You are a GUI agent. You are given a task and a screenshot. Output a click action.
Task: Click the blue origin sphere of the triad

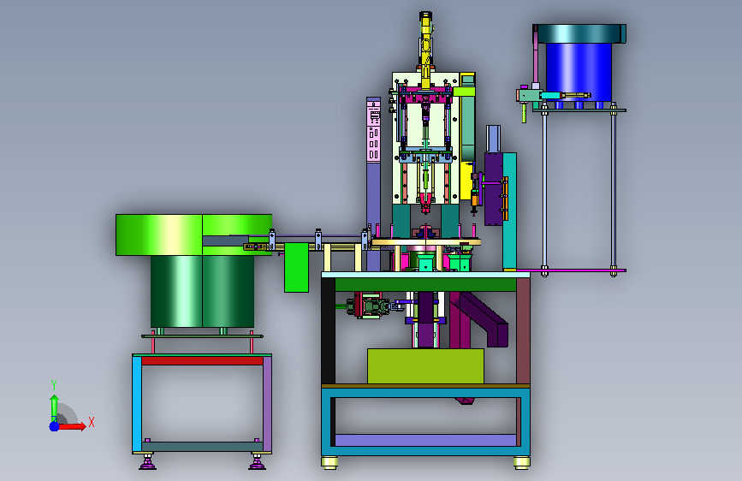(x=54, y=426)
